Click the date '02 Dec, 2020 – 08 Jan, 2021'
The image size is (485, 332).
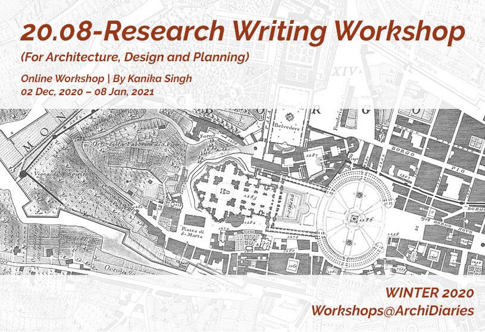(87, 92)
